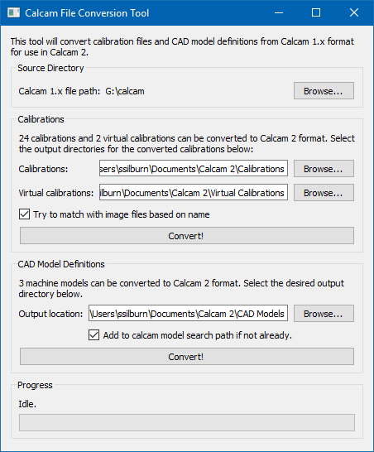Close the Calcam File Conversion Tool
This screenshot has width=374, height=452.
tap(354, 13)
